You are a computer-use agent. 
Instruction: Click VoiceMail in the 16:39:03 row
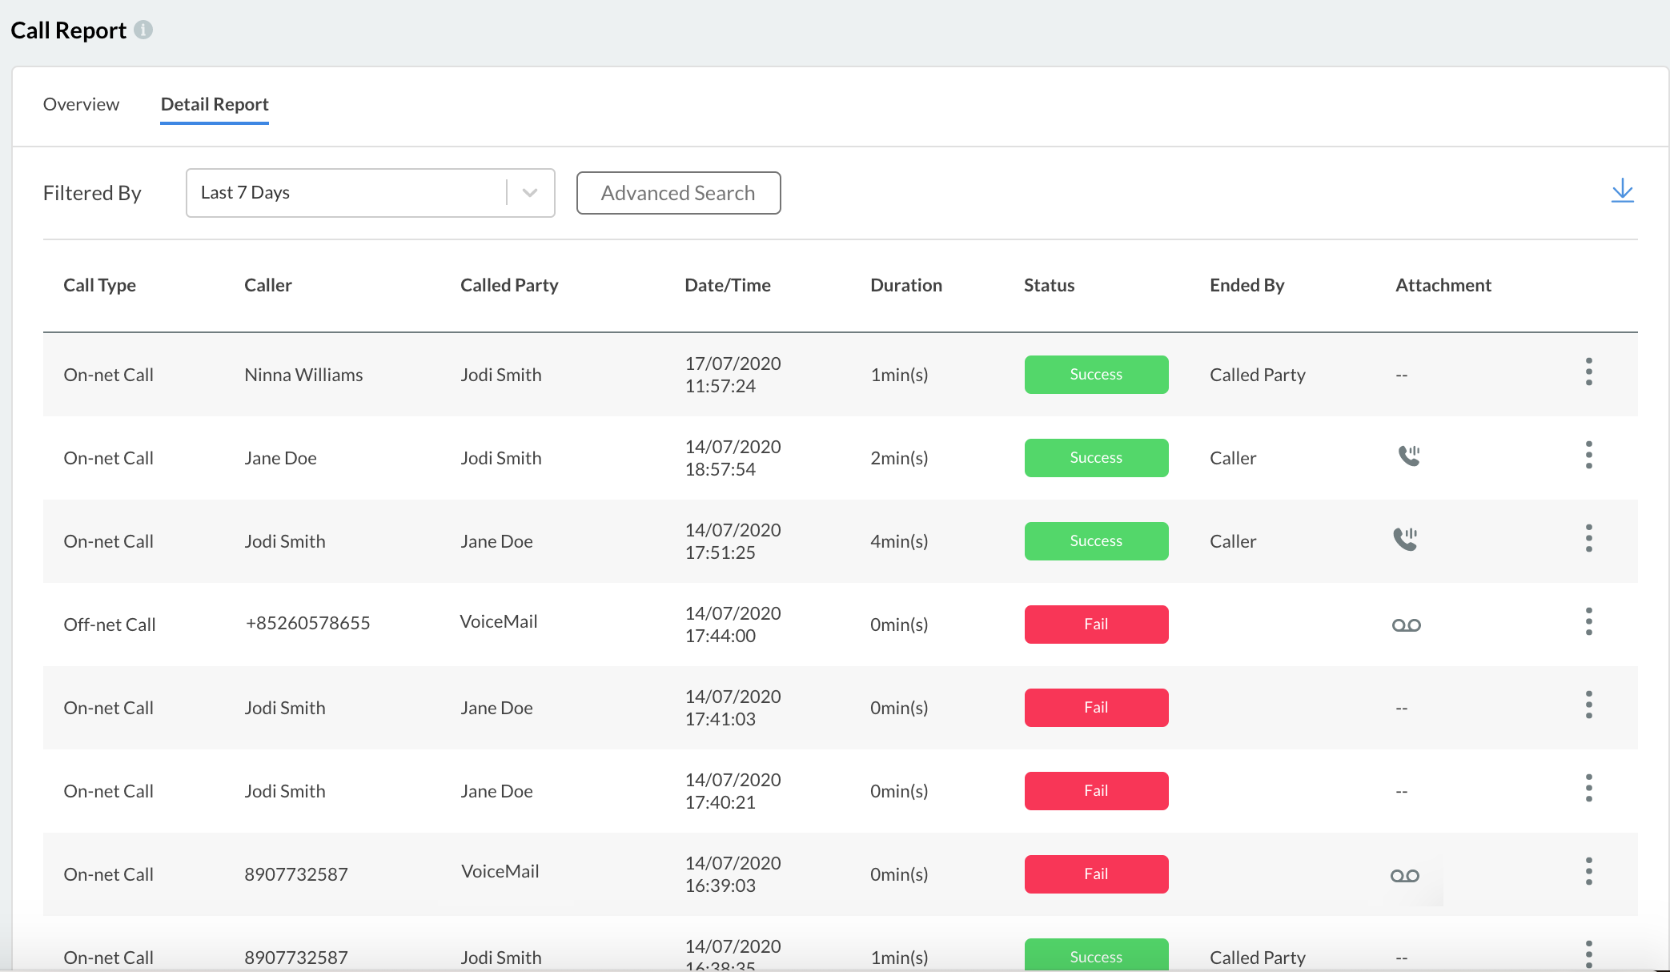click(500, 871)
